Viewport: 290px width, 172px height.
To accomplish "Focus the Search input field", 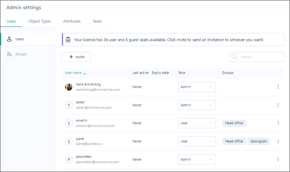I will tap(256, 57).
